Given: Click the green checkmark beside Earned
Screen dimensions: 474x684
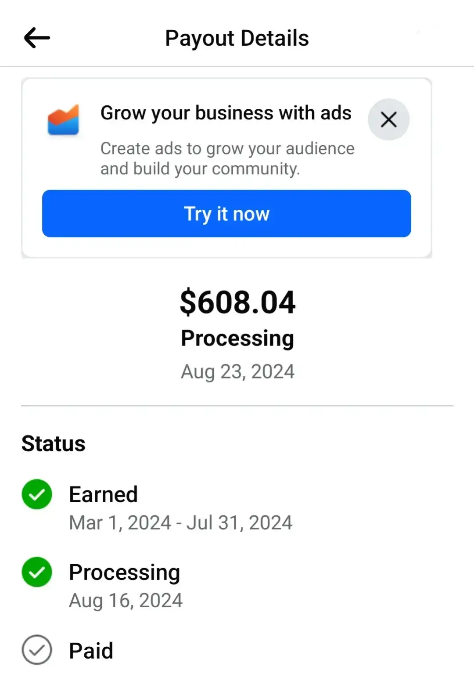Looking at the screenshot, I should click(37, 494).
